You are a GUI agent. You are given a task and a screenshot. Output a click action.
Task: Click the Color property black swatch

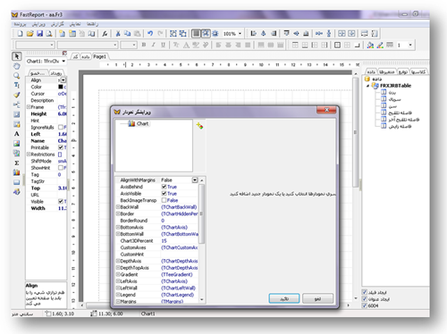click(61, 87)
